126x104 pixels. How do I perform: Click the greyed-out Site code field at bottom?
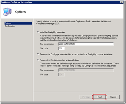61,75
